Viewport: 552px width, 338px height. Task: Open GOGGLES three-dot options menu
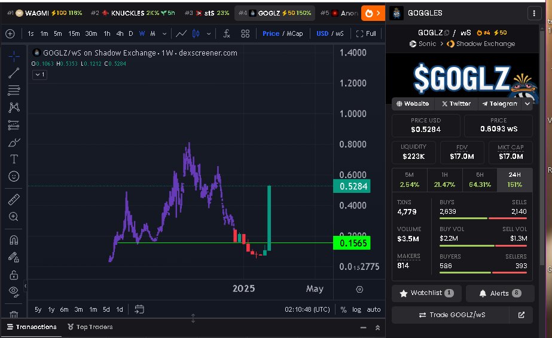click(x=534, y=13)
